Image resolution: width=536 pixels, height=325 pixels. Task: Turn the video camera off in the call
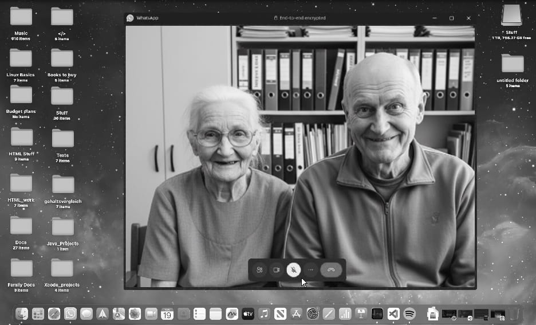(x=276, y=270)
